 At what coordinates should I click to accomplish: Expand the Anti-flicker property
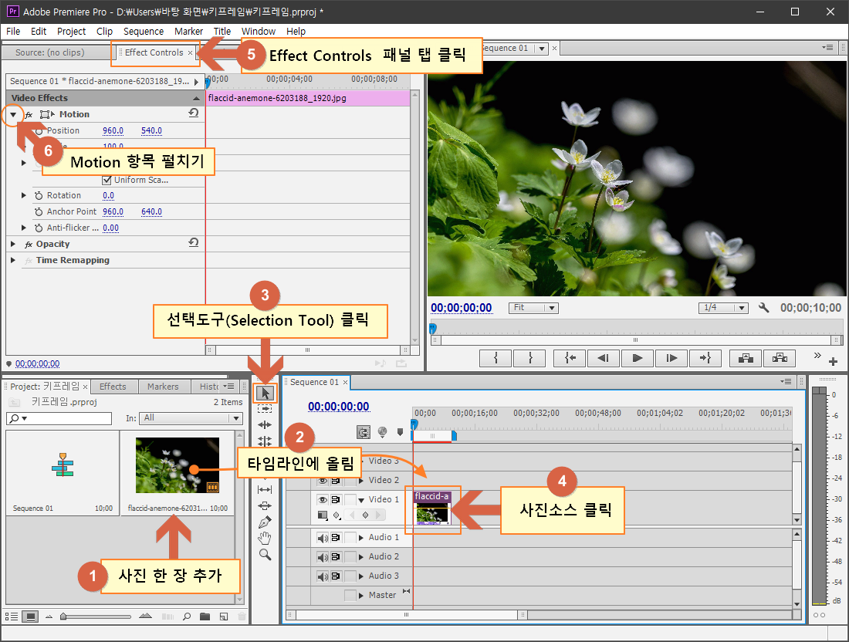coord(24,228)
